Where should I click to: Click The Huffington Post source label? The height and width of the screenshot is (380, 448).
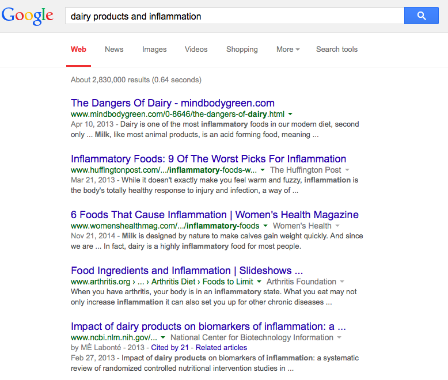click(x=306, y=170)
